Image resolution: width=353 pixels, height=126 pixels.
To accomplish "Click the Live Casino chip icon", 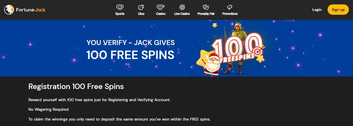I will coord(182,7).
